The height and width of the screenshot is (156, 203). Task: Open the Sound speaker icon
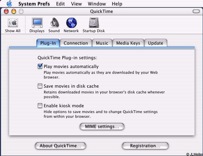pos(55,22)
